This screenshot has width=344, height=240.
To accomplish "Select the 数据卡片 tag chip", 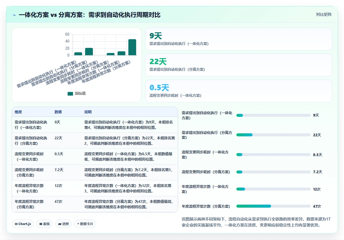I will pyautogui.click(x=85, y=224).
